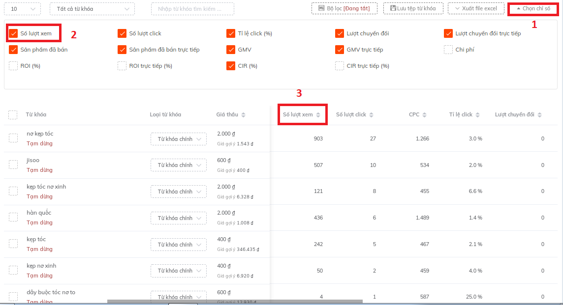Click sort icon on Số lượt xem column
The height and width of the screenshot is (305, 563).
[x=318, y=115]
